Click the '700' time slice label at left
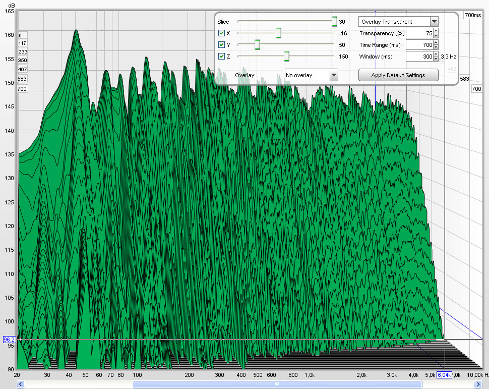Screen dimensions: 489x389 pos(22,89)
